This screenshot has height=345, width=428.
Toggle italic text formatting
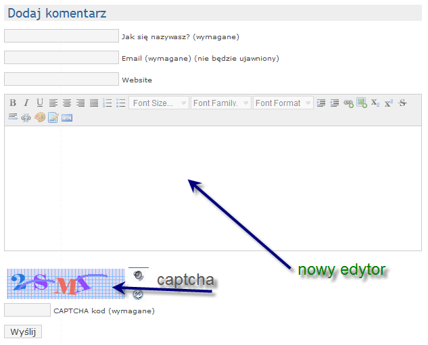coord(26,103)
